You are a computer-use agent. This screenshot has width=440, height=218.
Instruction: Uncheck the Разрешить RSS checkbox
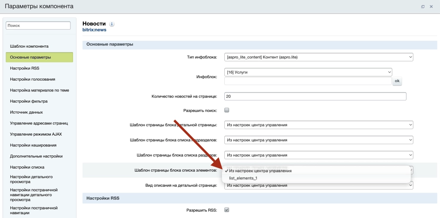click(227, 210)
